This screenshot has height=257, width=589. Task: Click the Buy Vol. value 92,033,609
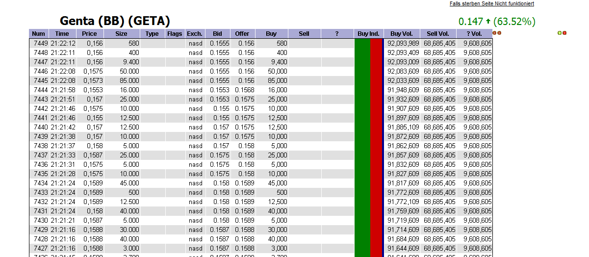tap(403, 80)
